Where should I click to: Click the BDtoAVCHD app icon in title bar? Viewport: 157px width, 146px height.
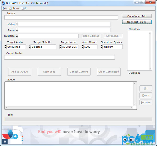[3, 2]
